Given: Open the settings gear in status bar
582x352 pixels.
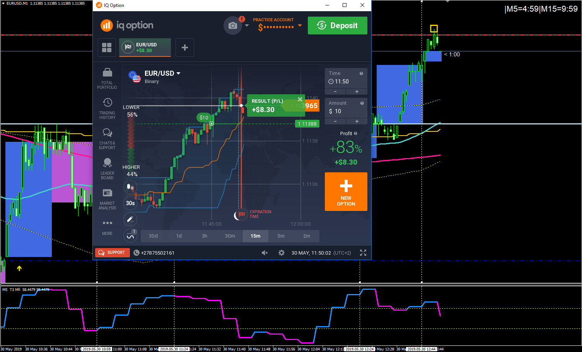Looking at the screenshot, I should coord(282,253).
